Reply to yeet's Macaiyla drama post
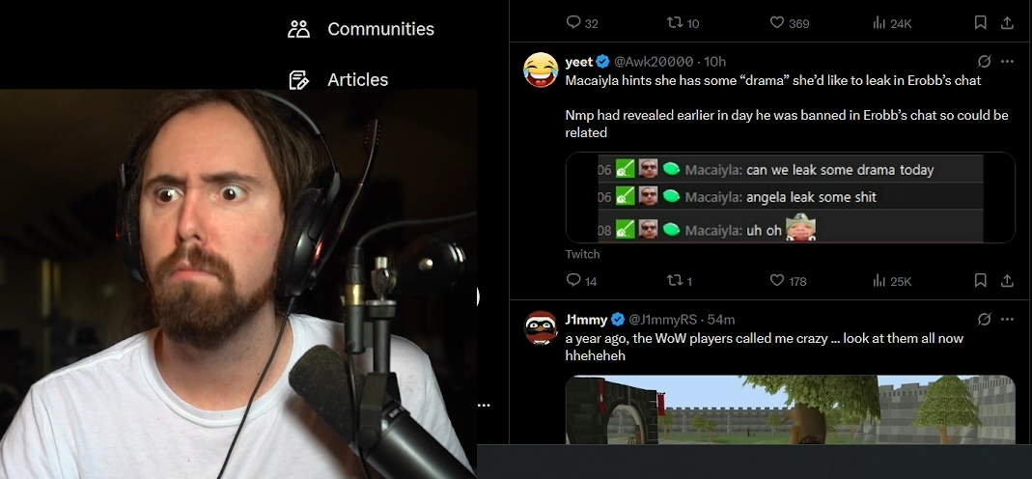 click(x=582, y=281)
